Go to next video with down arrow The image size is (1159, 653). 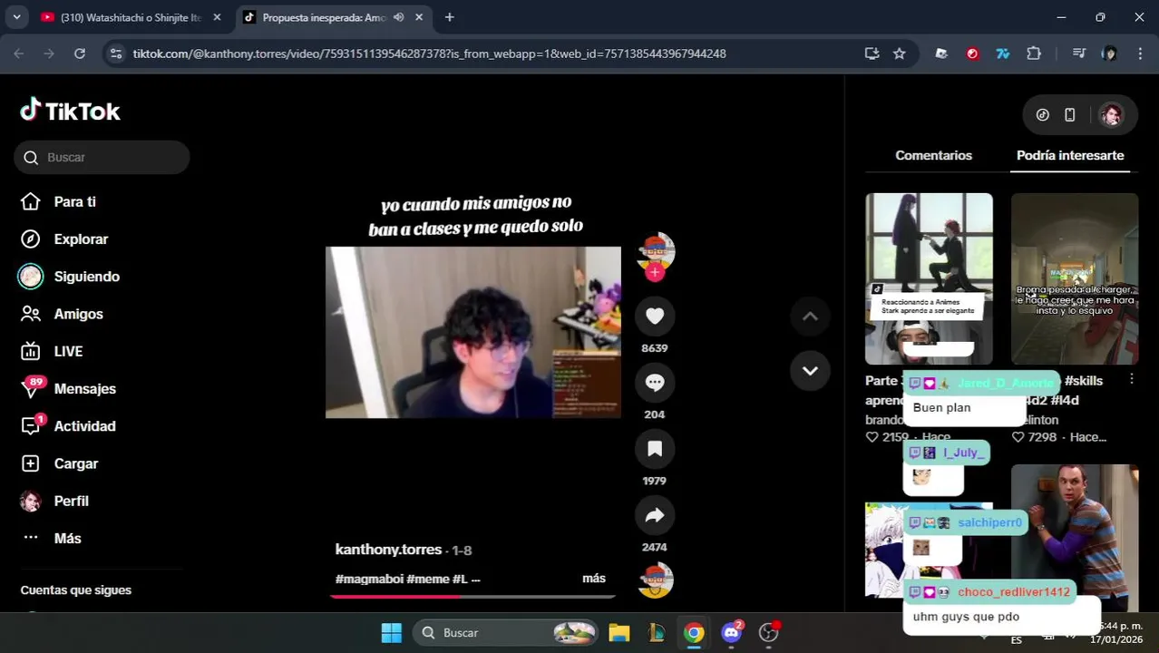pos(810,370)
